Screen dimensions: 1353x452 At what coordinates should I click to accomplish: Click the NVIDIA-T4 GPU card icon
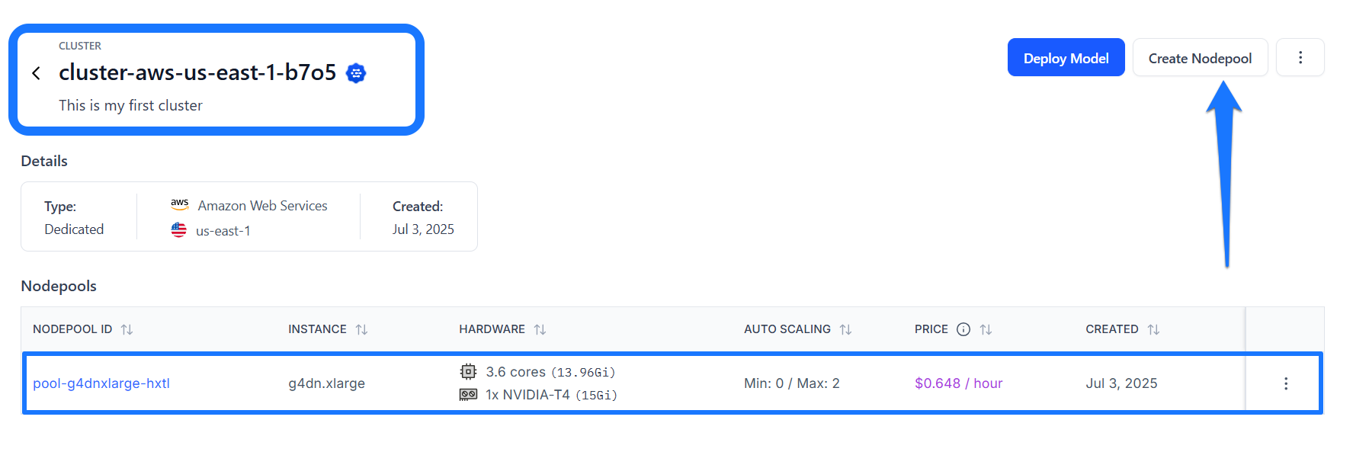click(x=468, y=394)
